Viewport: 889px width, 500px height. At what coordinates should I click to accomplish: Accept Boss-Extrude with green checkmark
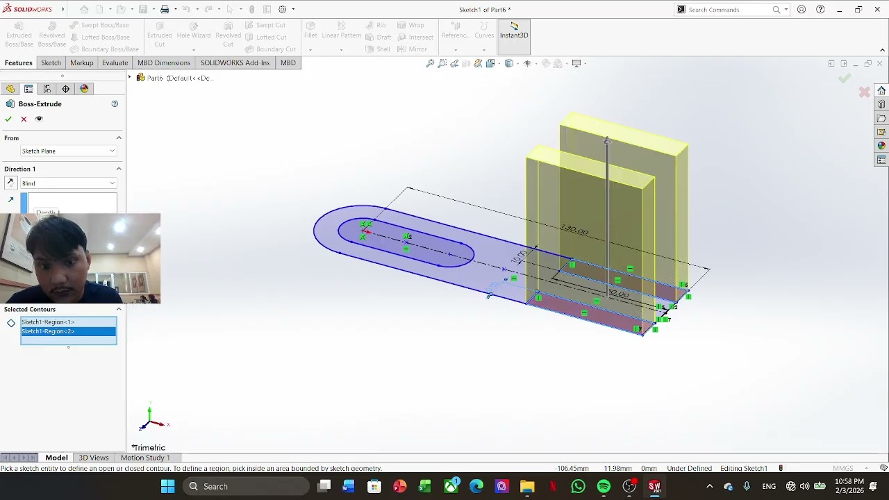[x=8, y=119]
